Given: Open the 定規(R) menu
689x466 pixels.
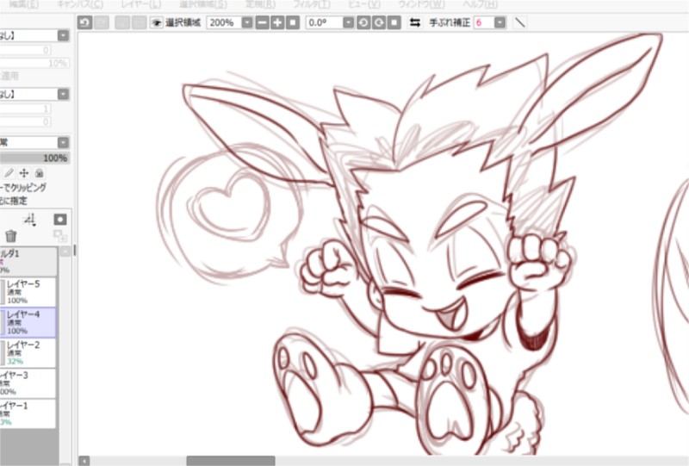Looking at the screenshot, I should pos(260,5).
